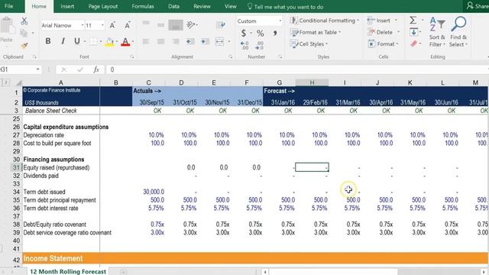Open Cell Styles menu
This screenshot has width=489, height=275.
(309, 44)
